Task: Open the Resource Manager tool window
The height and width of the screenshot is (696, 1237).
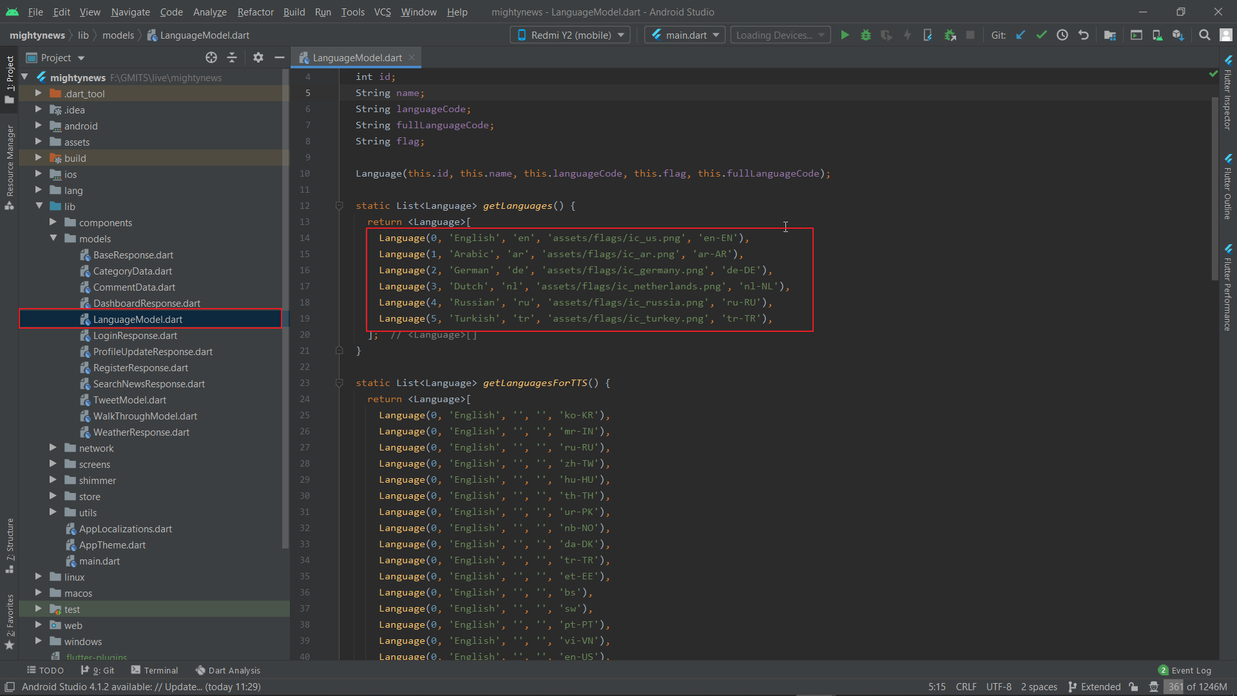Action: point(10,168)
